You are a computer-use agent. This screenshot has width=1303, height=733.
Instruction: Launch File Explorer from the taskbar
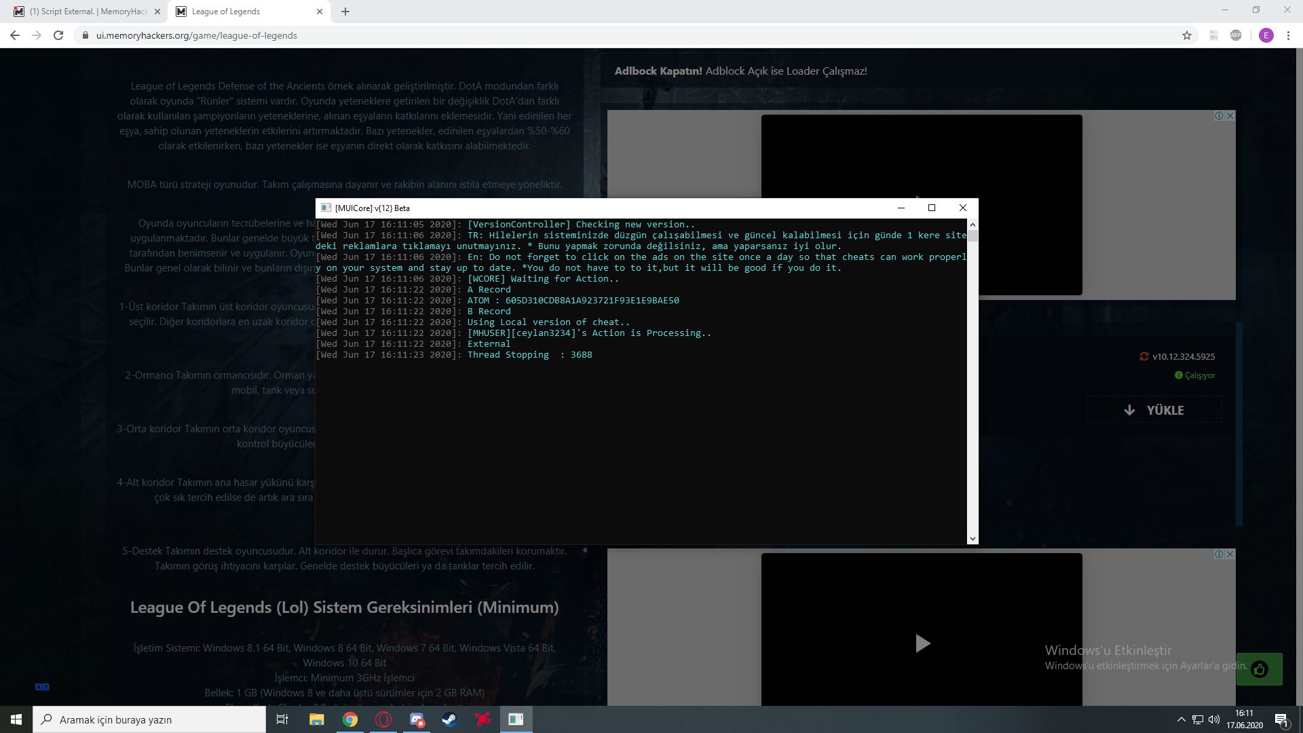(x=317, y=719)
